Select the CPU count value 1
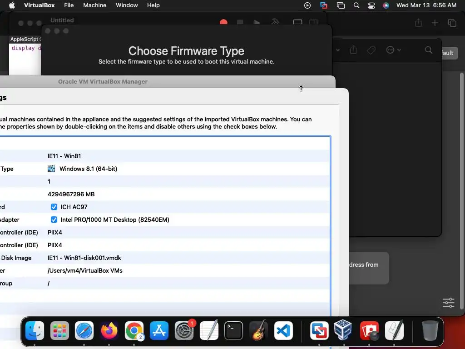 click(49, 181)
